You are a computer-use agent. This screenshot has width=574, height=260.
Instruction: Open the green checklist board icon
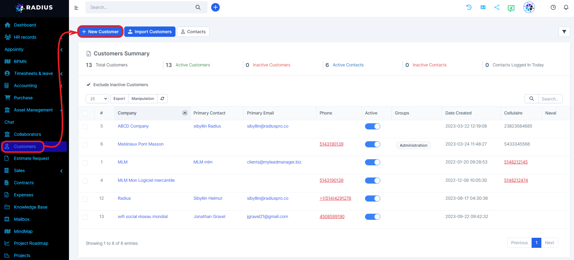point(511,8)
